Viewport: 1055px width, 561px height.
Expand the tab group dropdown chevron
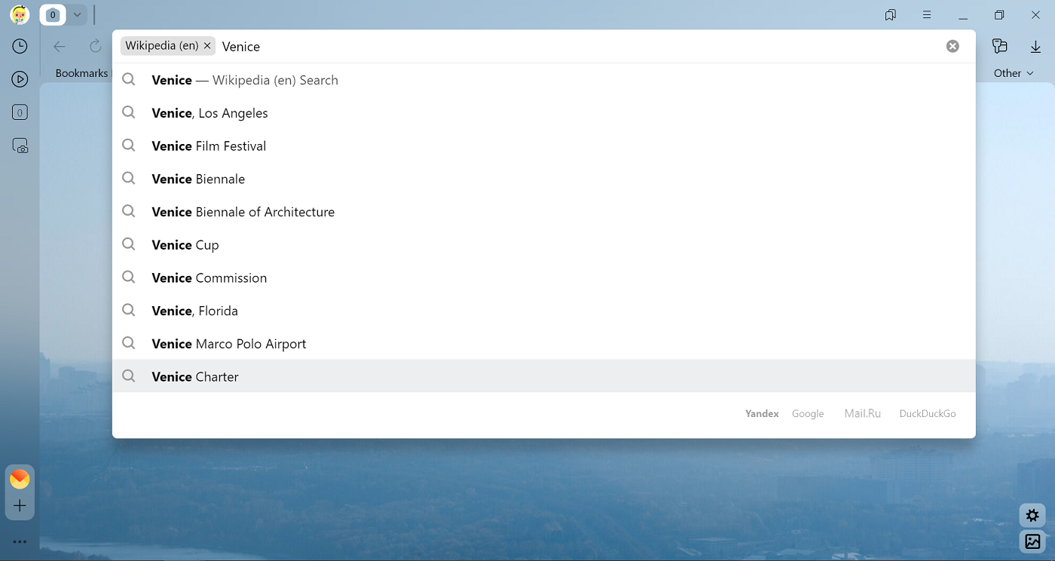[x=77, y=15]
